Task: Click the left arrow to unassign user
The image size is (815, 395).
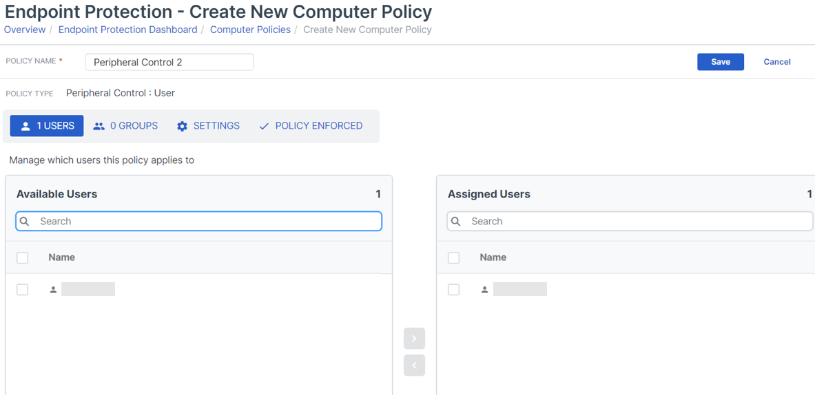Action: coord(414,365)
